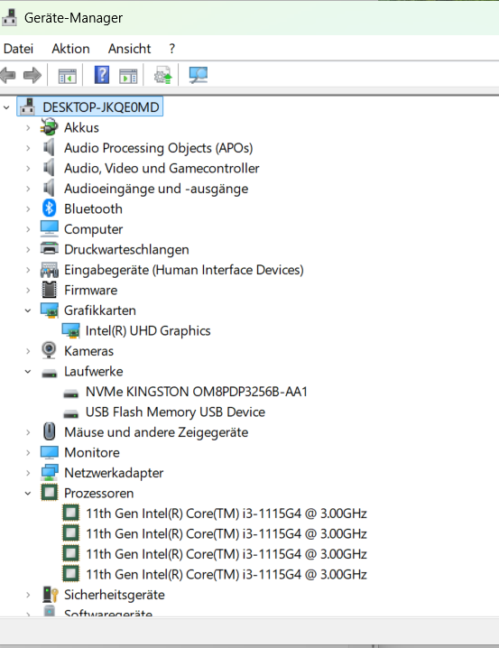
Task: Toggle the console tree pane icon
Action: coord(68,76)
